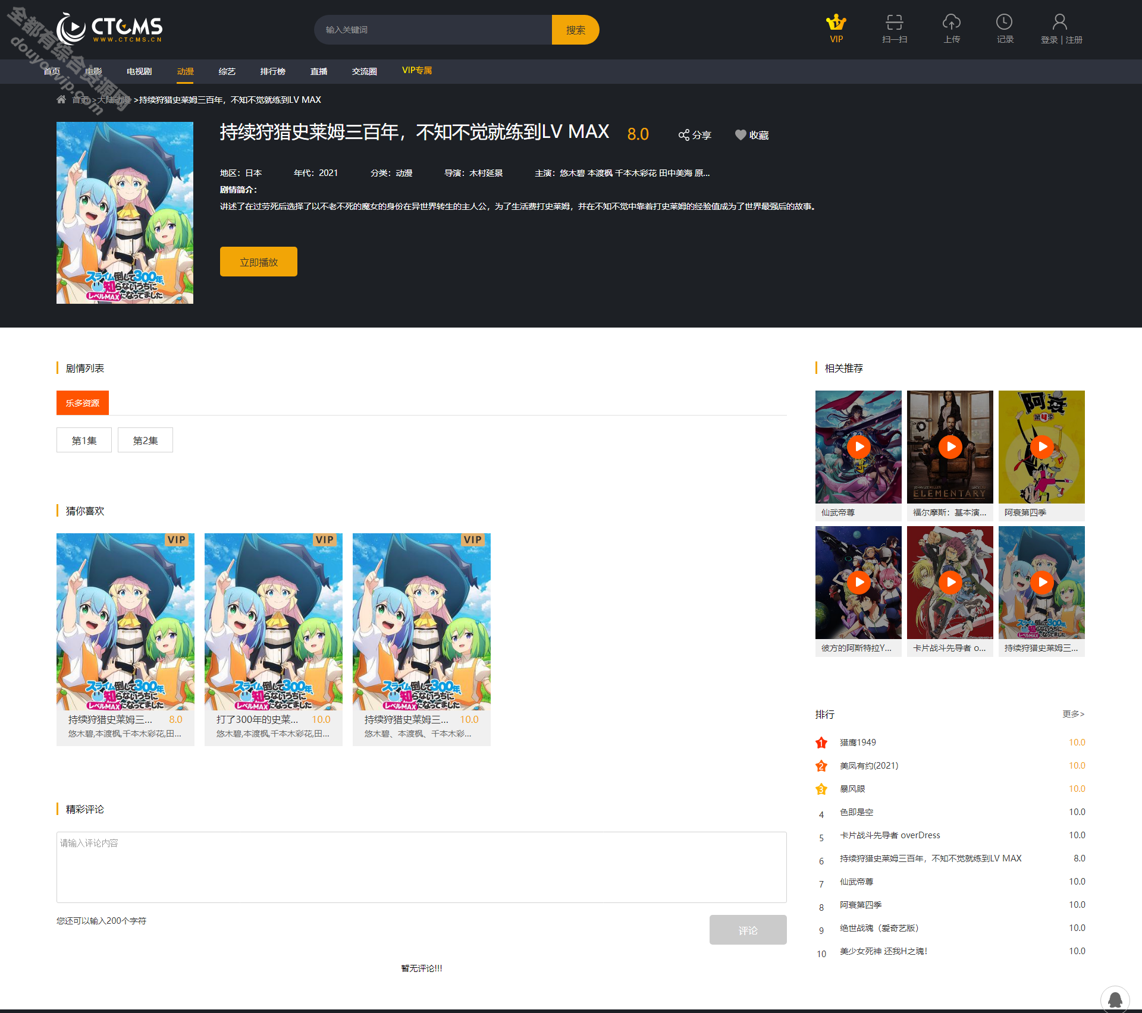Open ranking entry 卡片战斗先导者 overDress
Image resolution: width=1142 pixels, height=1013 pixels.
[890, 835]
